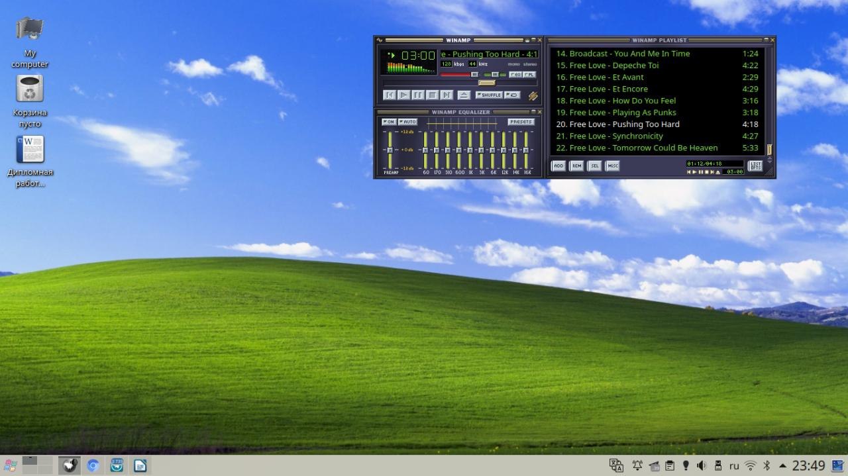Skip to next track in Winamp
848x476 pixels.
447,95
